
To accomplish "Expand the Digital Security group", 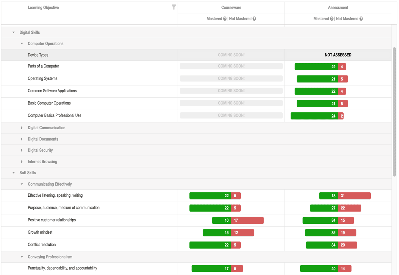I will (22, 150).
